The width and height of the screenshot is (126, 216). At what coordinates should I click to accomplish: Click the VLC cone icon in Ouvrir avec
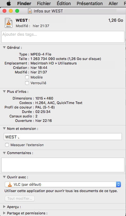tap(10, 184)
